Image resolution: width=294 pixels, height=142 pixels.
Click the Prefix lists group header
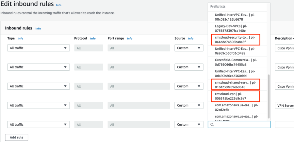tap(237, 7)
